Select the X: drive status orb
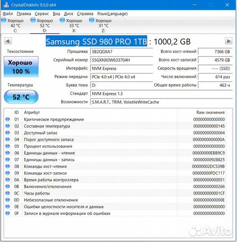This screenshot has width=237, height=242. coord(62,20)
